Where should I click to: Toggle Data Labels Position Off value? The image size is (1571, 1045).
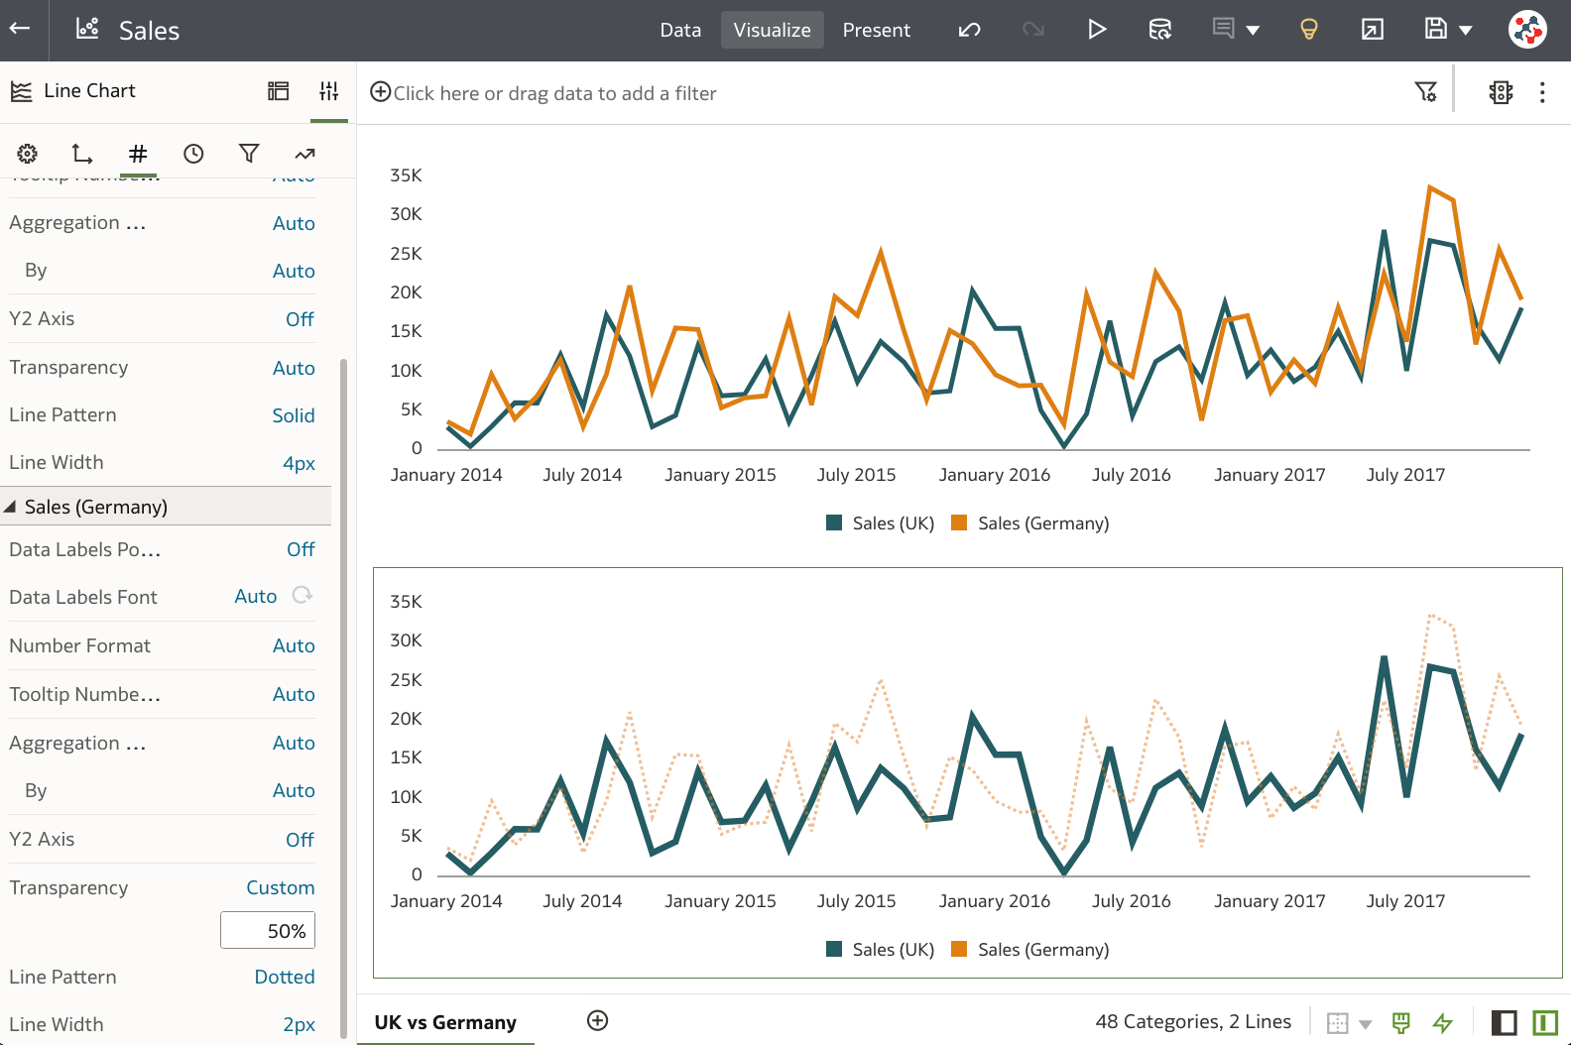pyautogui.click(x=301, y=549)
